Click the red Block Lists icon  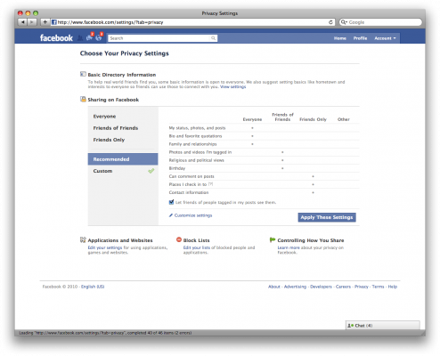[x=179, y=239]
